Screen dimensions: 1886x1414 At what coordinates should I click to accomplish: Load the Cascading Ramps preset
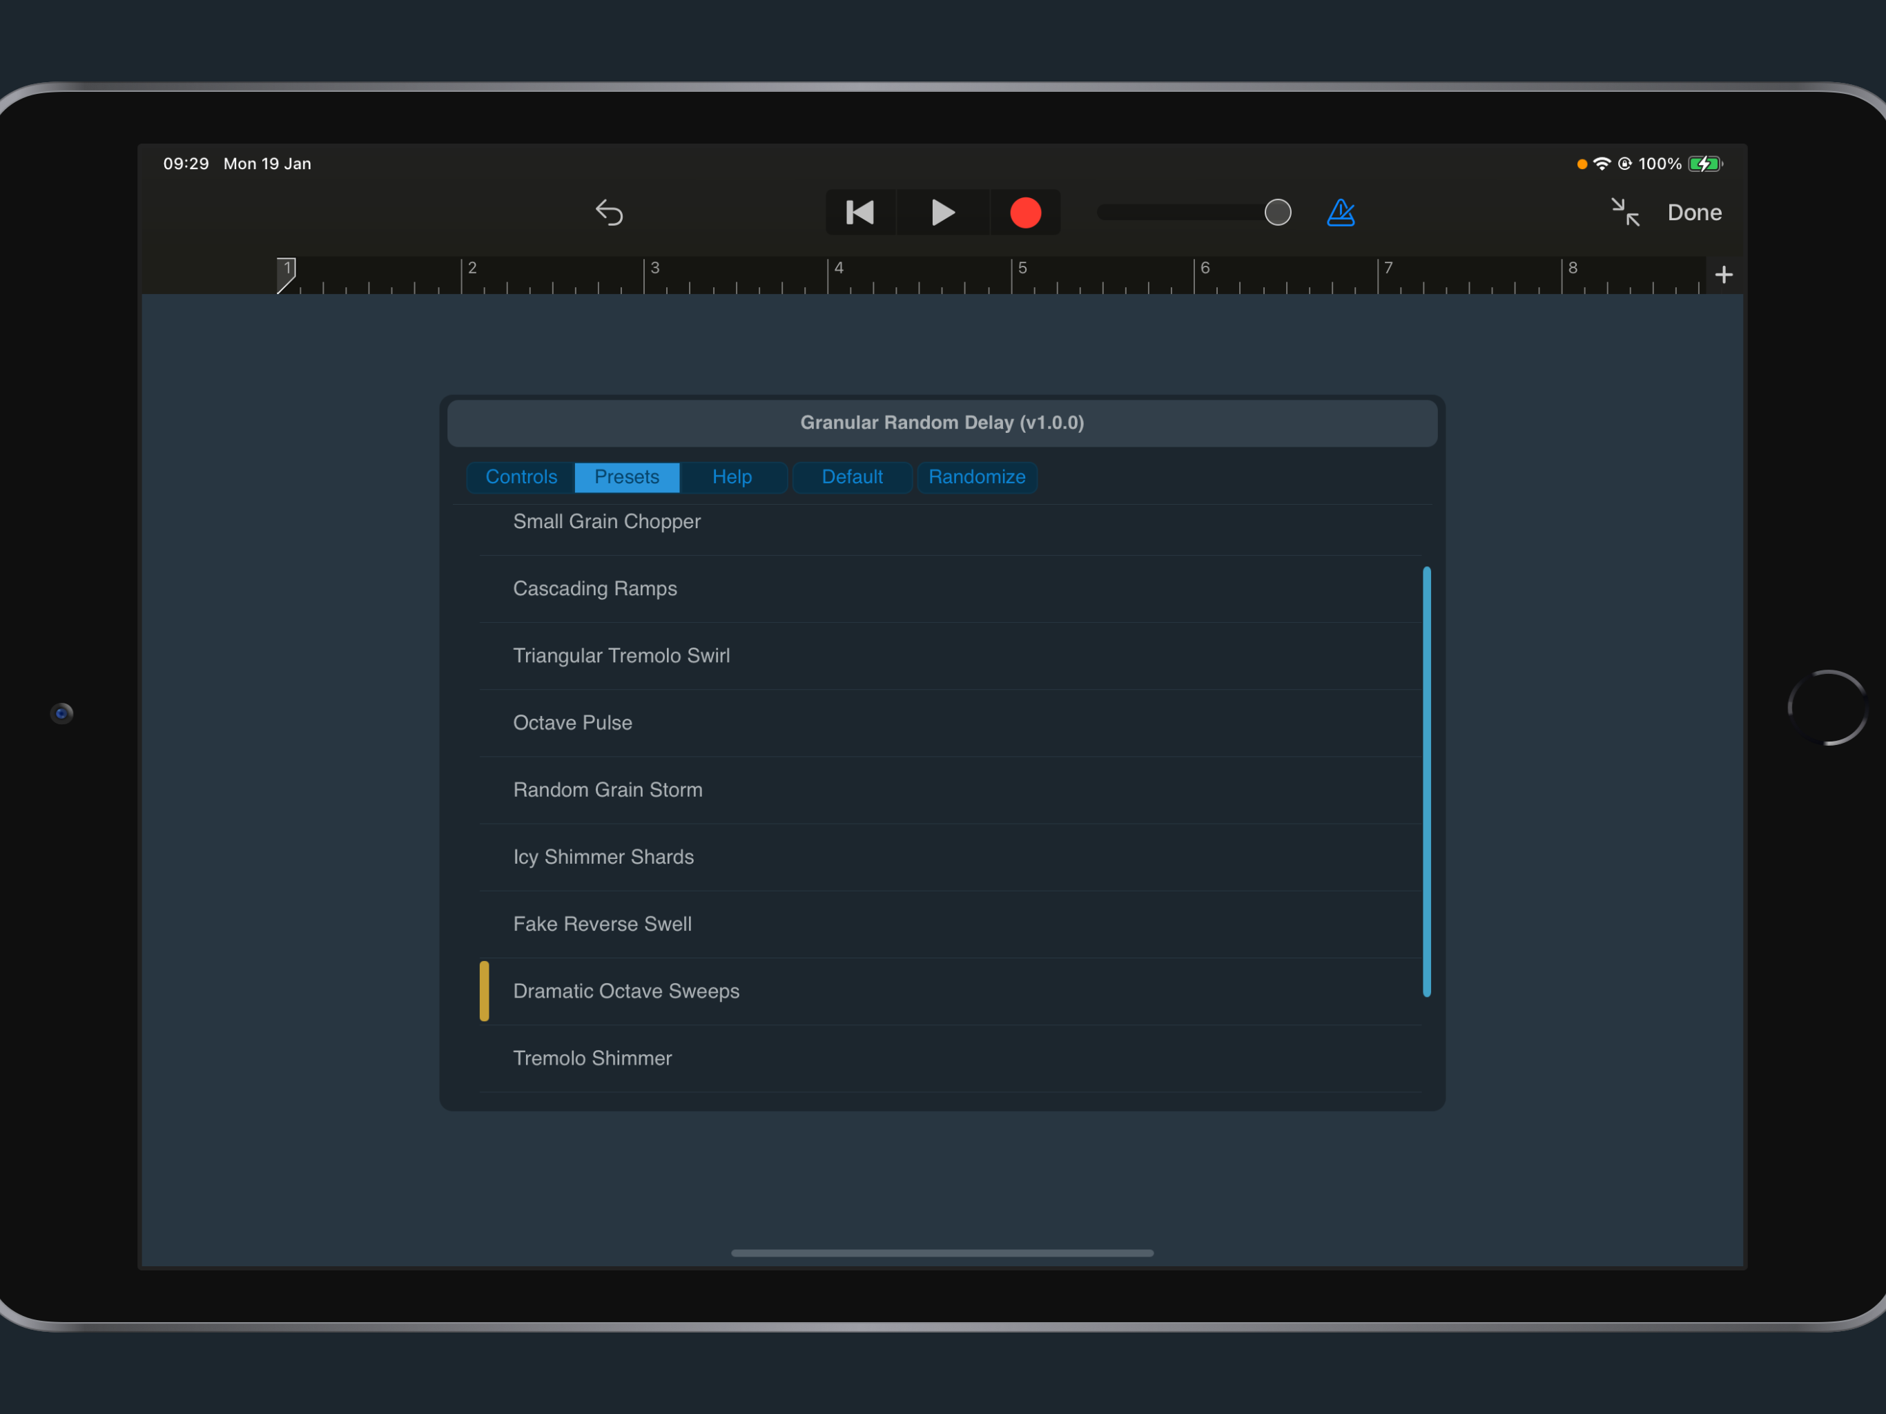click(x=951, y=590)
